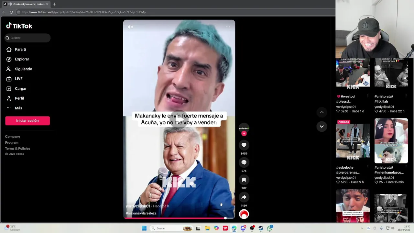Go to previous video with up chevron
414x233 pixels.
pos(321,112)
